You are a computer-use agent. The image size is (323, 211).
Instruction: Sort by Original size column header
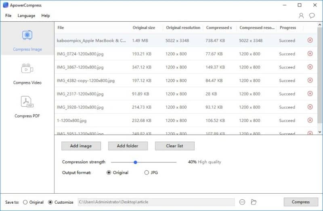pyautogui.click(x=144, y=27)
